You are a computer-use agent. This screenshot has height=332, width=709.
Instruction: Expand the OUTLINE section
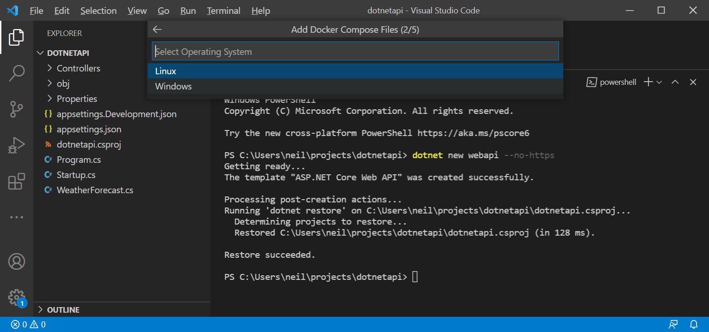(x=63, y=310)
